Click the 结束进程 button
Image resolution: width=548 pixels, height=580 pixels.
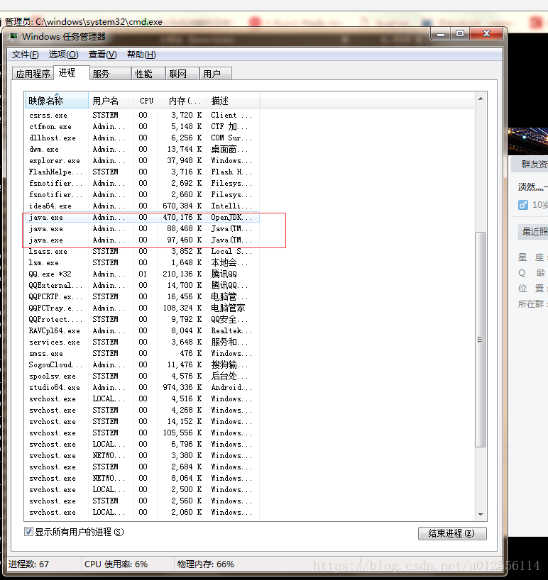point(452,533)
